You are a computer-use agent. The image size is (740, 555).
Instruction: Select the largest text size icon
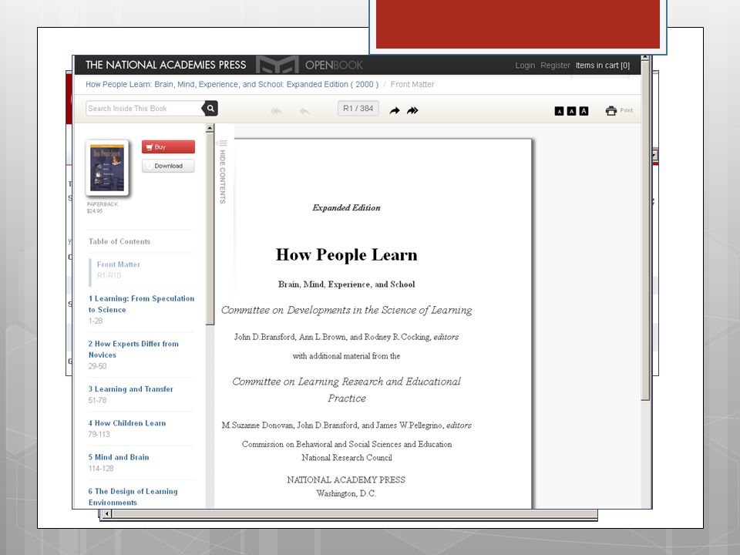584,111
